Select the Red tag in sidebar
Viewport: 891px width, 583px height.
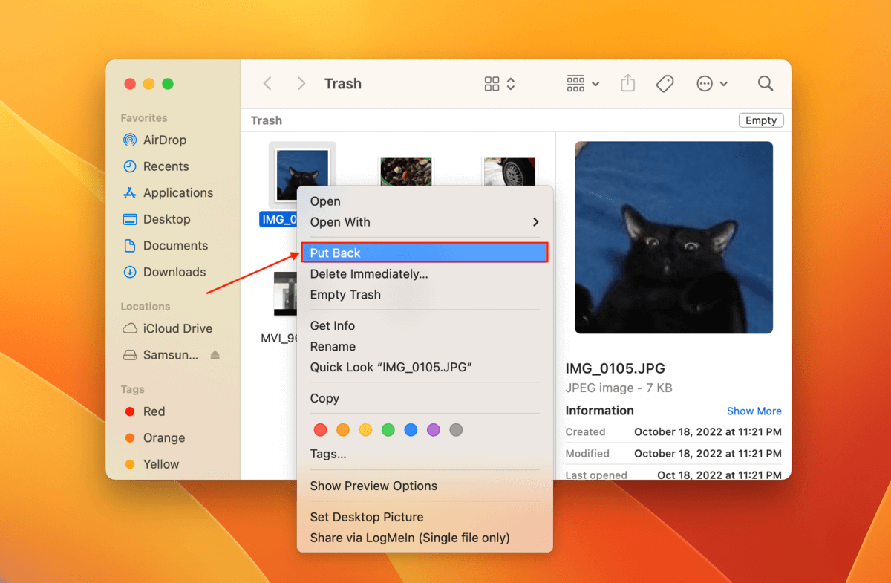[145, 411]
